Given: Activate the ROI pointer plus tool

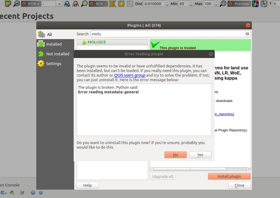Looking at the screenshot, I should pos(121,4).
